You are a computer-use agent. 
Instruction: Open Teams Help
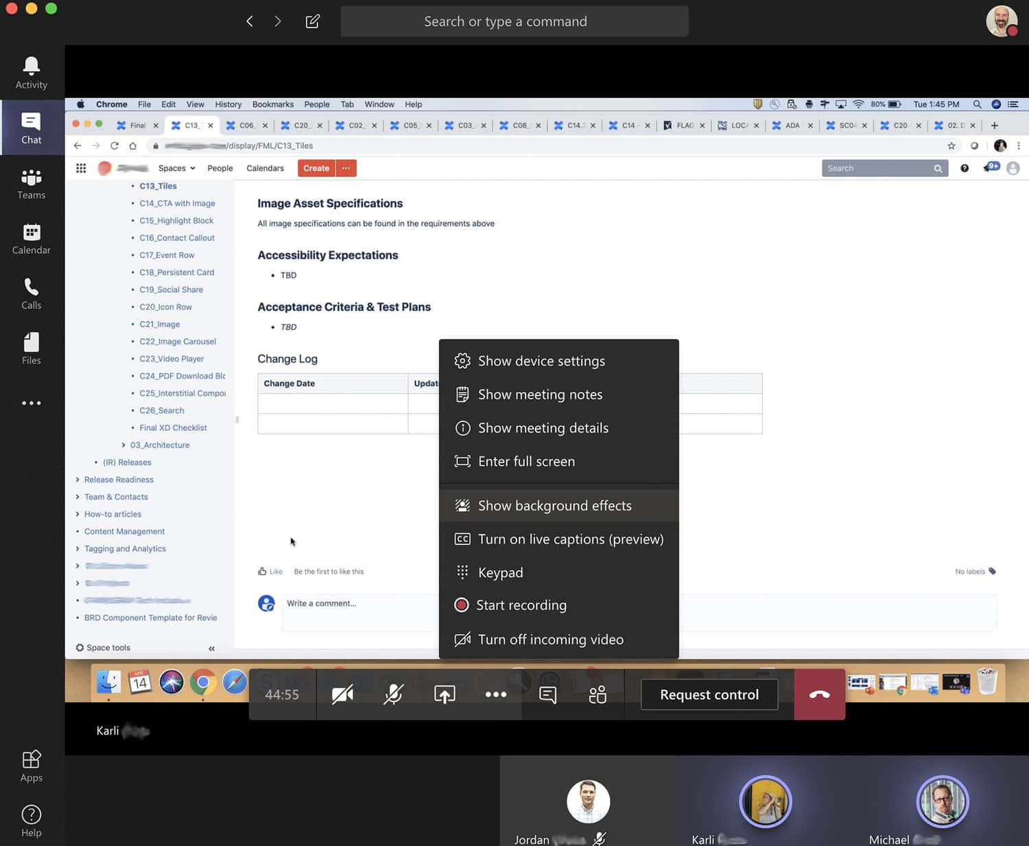coord(32,821)
